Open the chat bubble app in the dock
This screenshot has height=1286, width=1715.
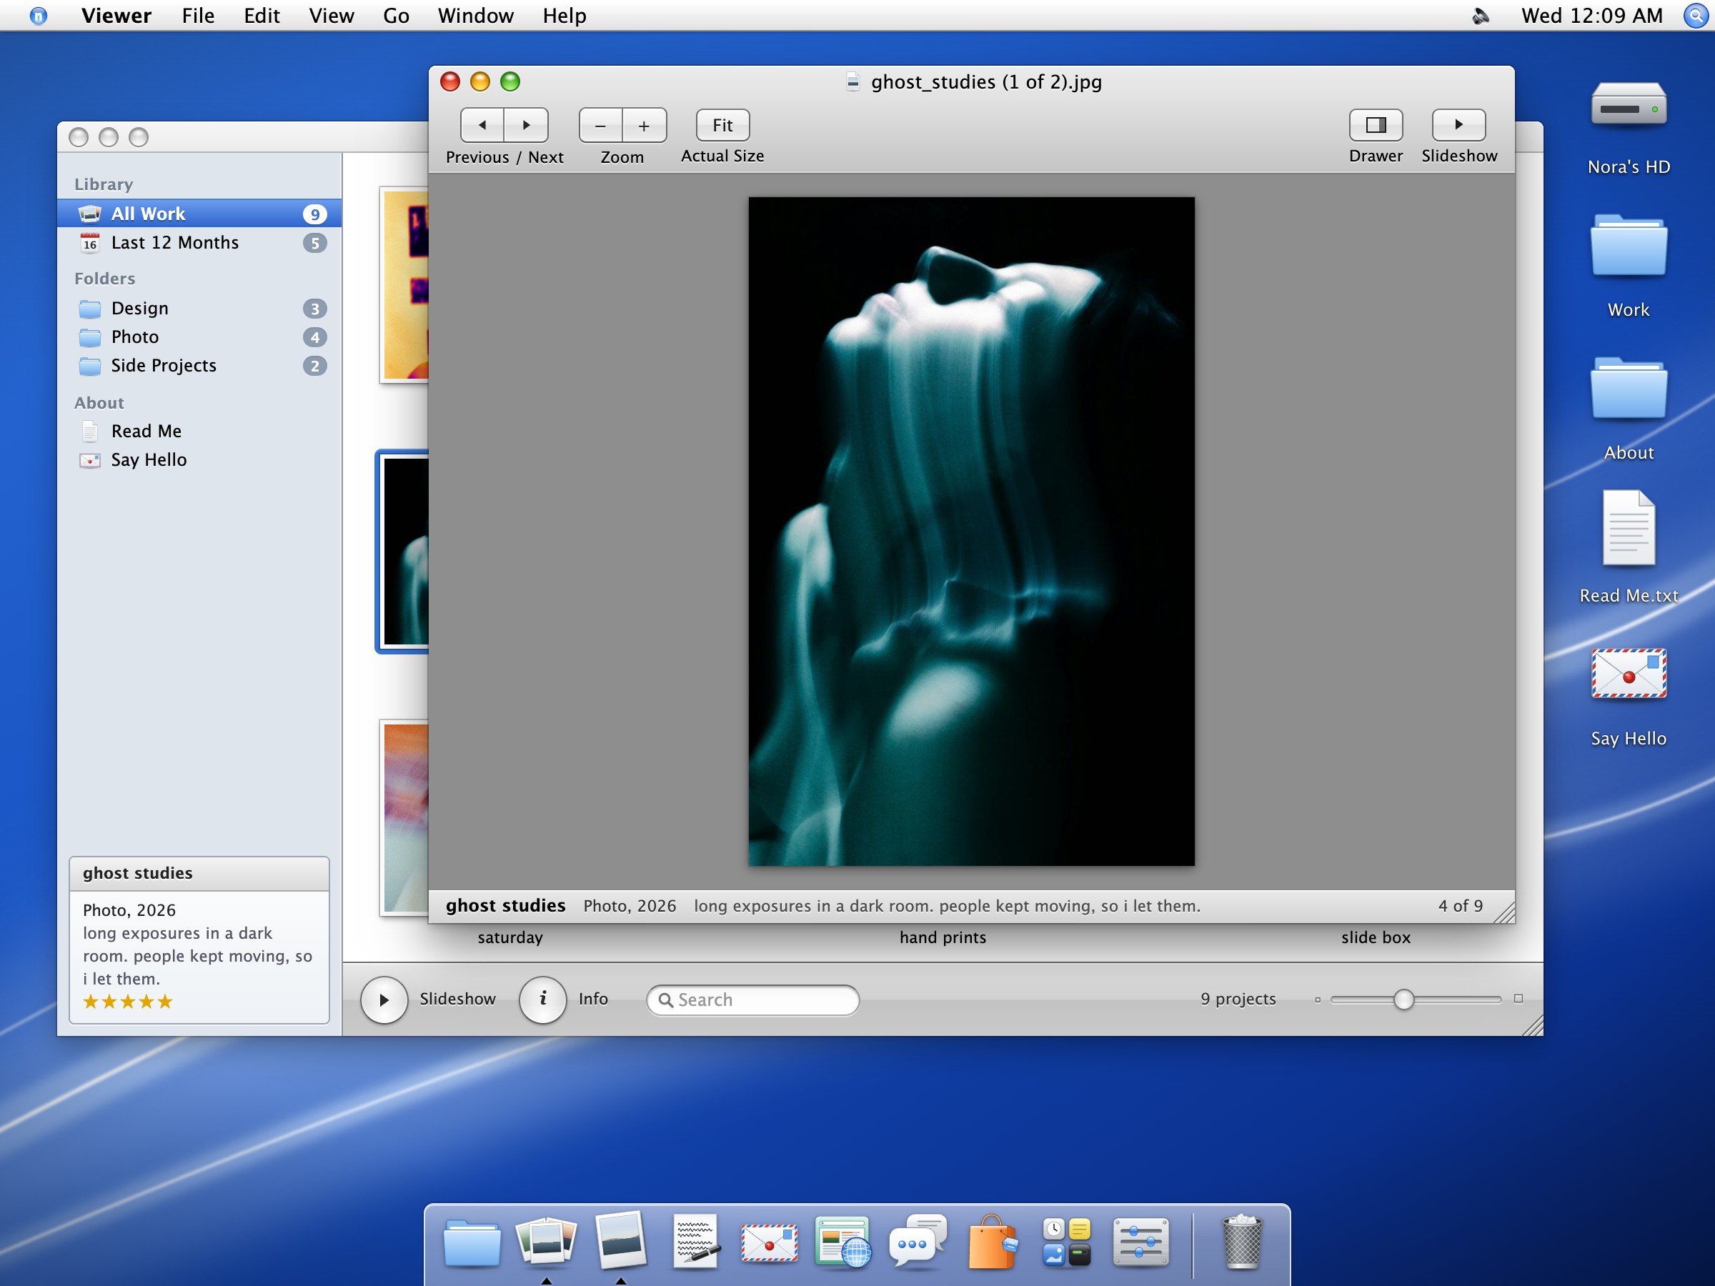click(x=918, y=1242)
